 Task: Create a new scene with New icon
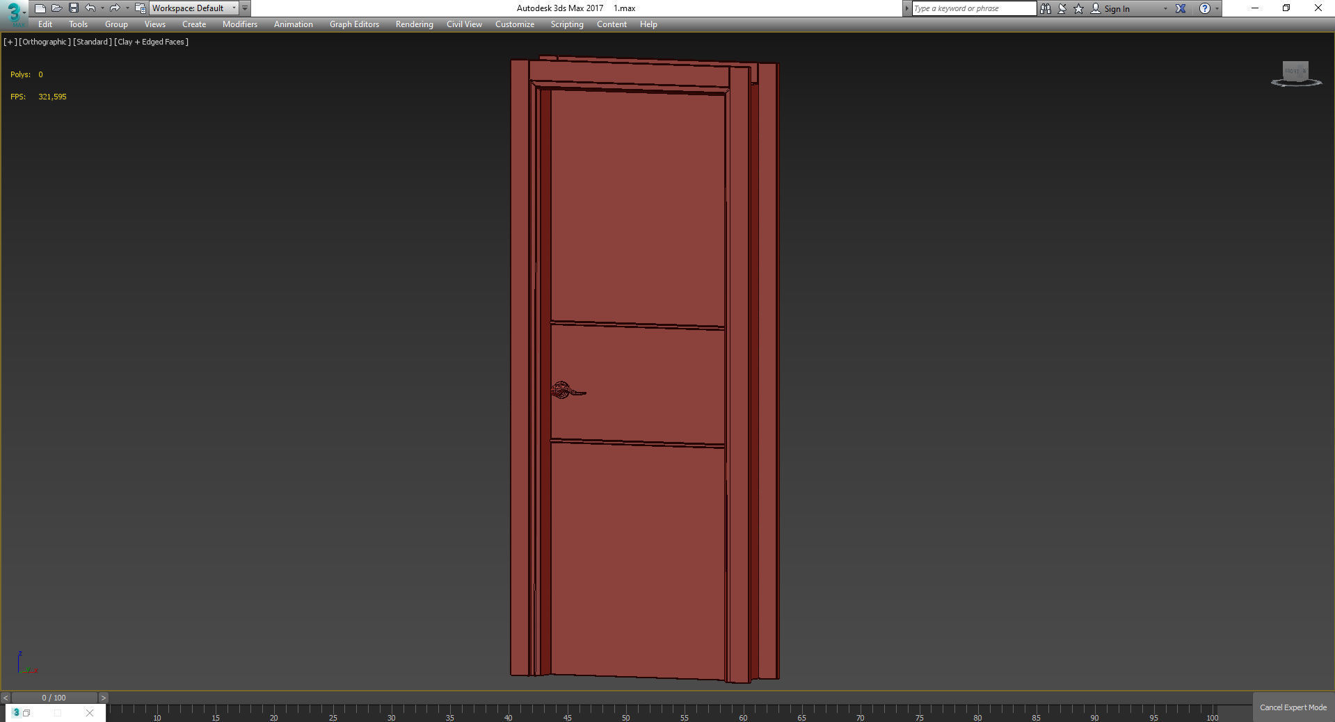coord(40,8)
